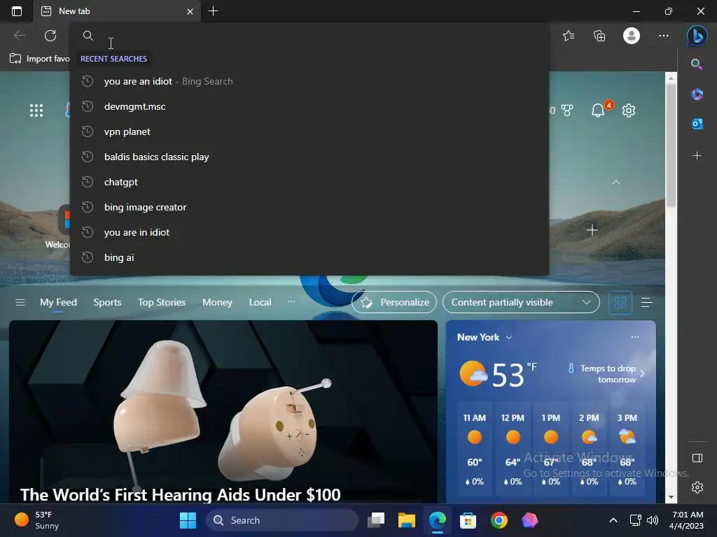Expand more feed categories ellipsis
Image resolution: width=717 pixels, height=537 pixels.
pos(291,301)
